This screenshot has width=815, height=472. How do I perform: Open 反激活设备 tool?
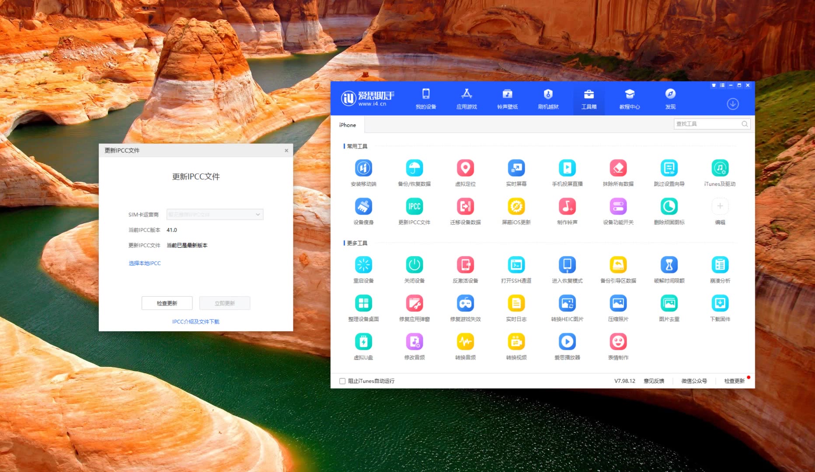[465, 265]
